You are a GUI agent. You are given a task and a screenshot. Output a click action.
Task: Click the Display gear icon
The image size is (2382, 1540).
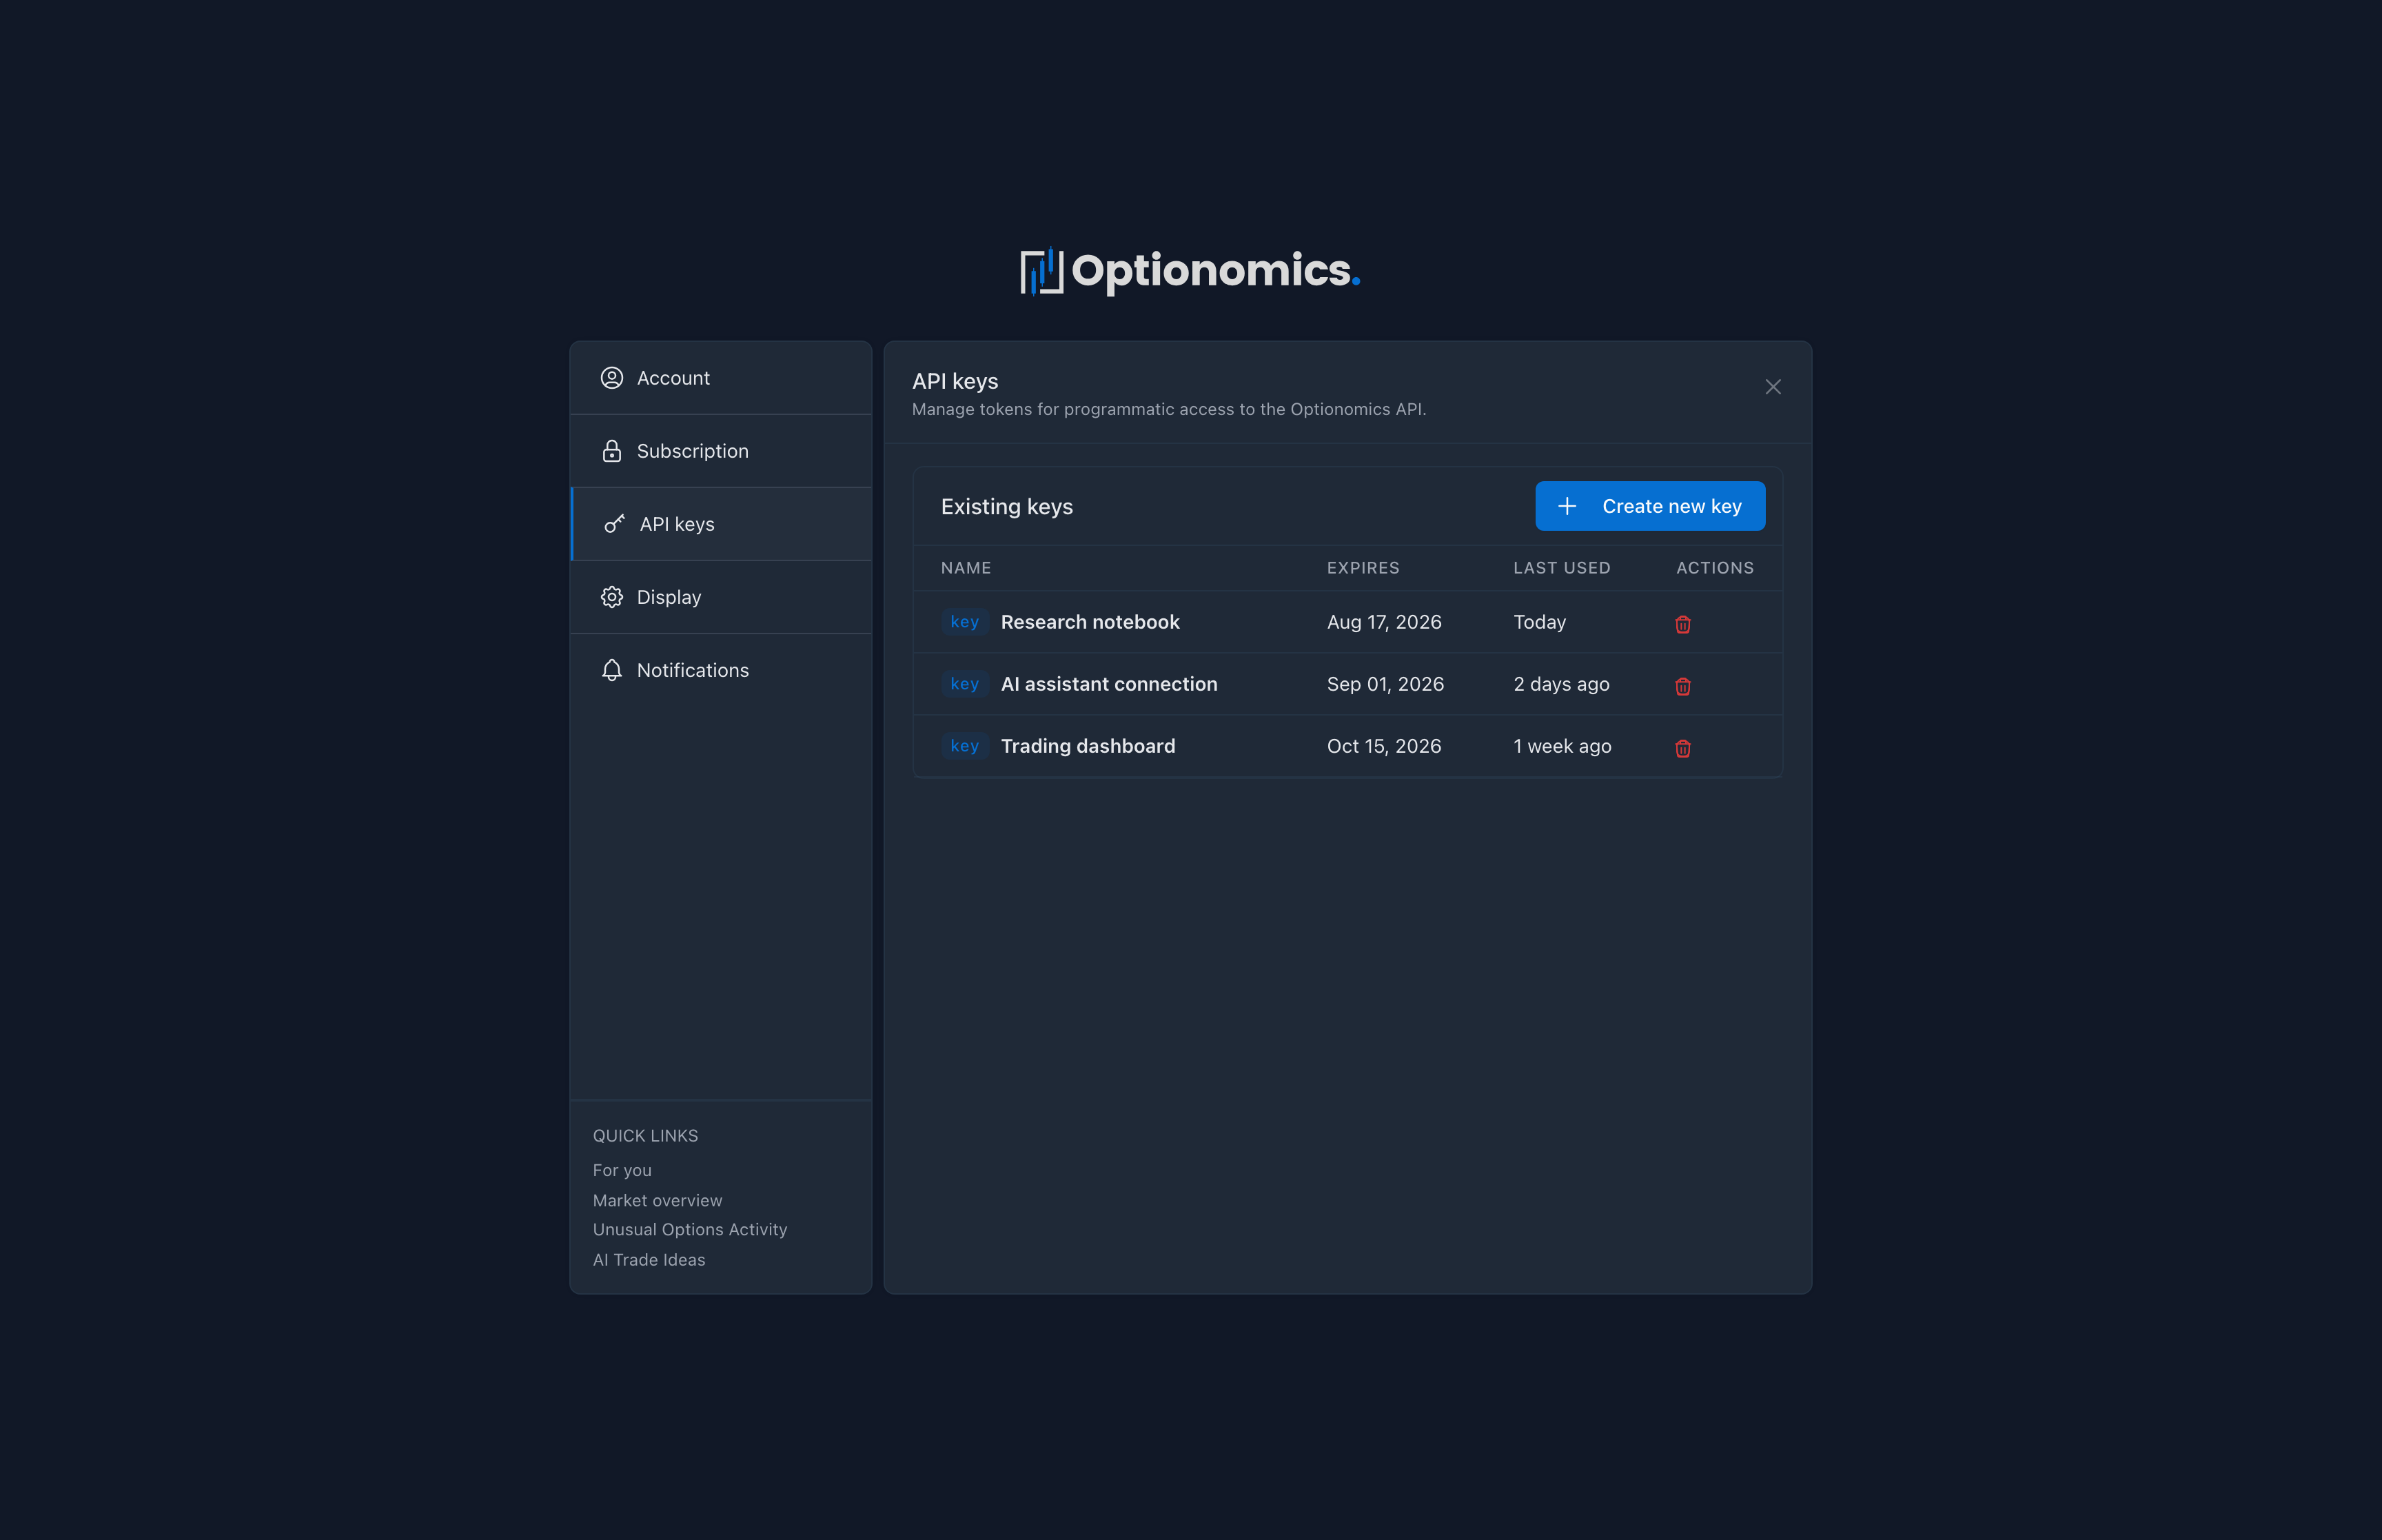click(x=612, y=597)
